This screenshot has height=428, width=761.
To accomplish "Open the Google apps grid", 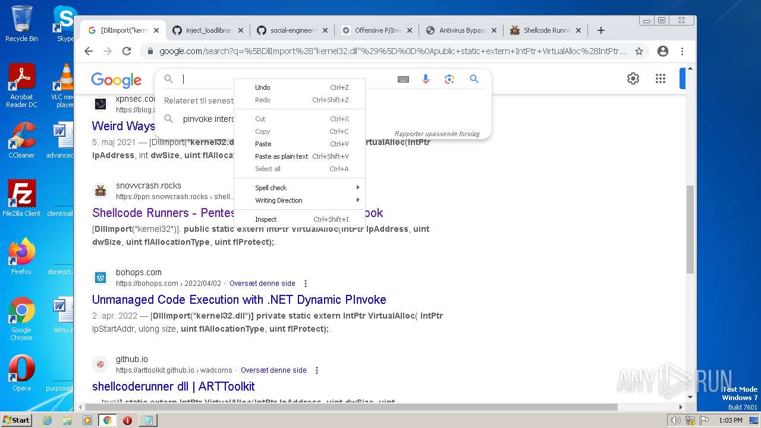I will point(660,78).
